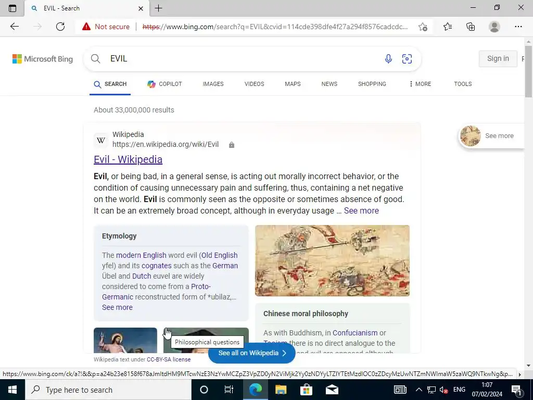The height and width of the screenshot is (400, 533).
Task: Follow the Dutch link in Etymology
Action: [x=142, y=276]
